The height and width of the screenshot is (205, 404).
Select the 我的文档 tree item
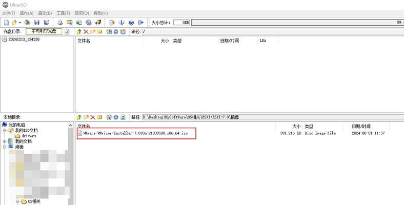click(x=20, y=141)
